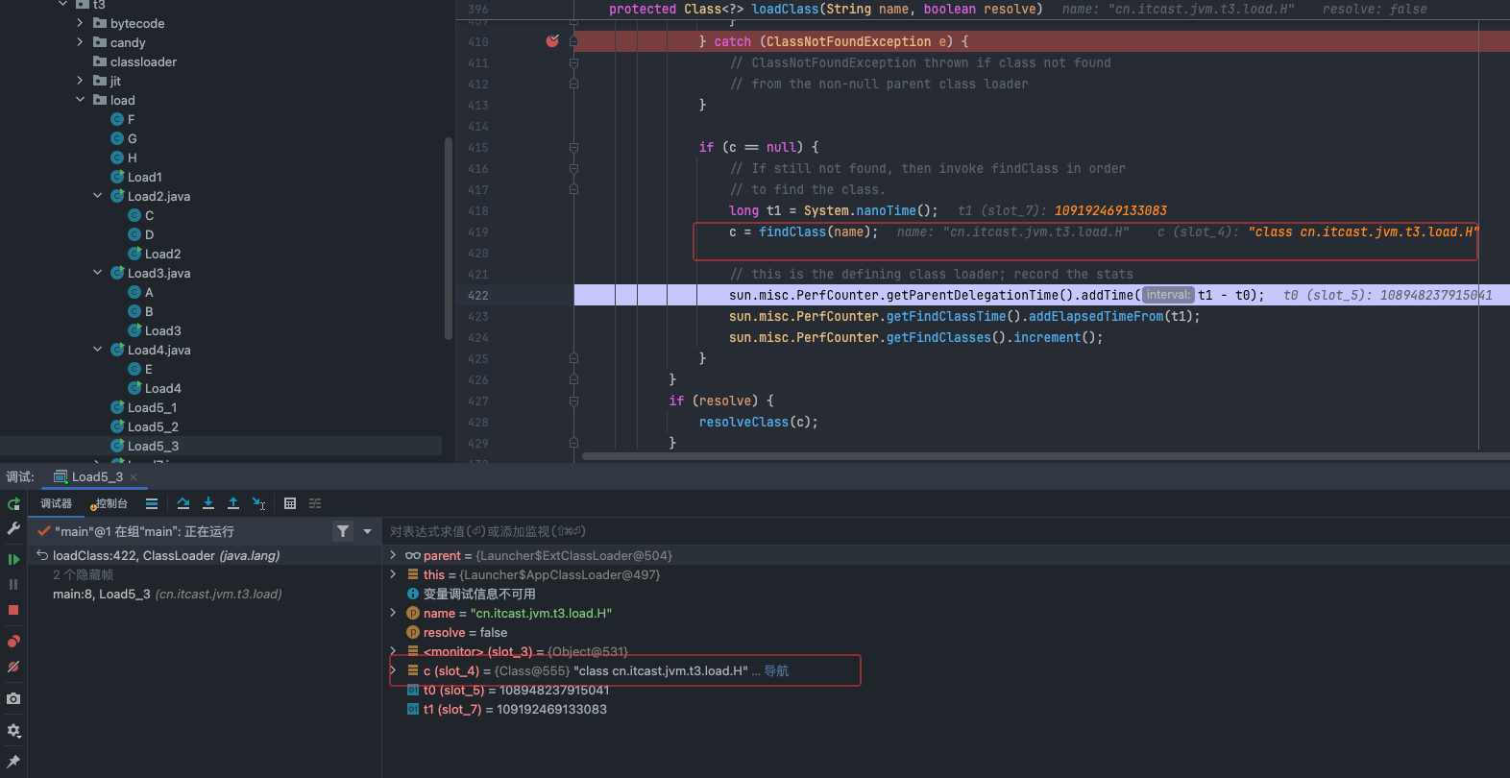Viewport: 1510px width, 778px height.
Task: Stop the debug session with the red square
Action: click(13, 610)
